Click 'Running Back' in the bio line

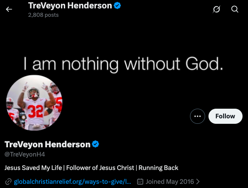[x=158, y=167]
